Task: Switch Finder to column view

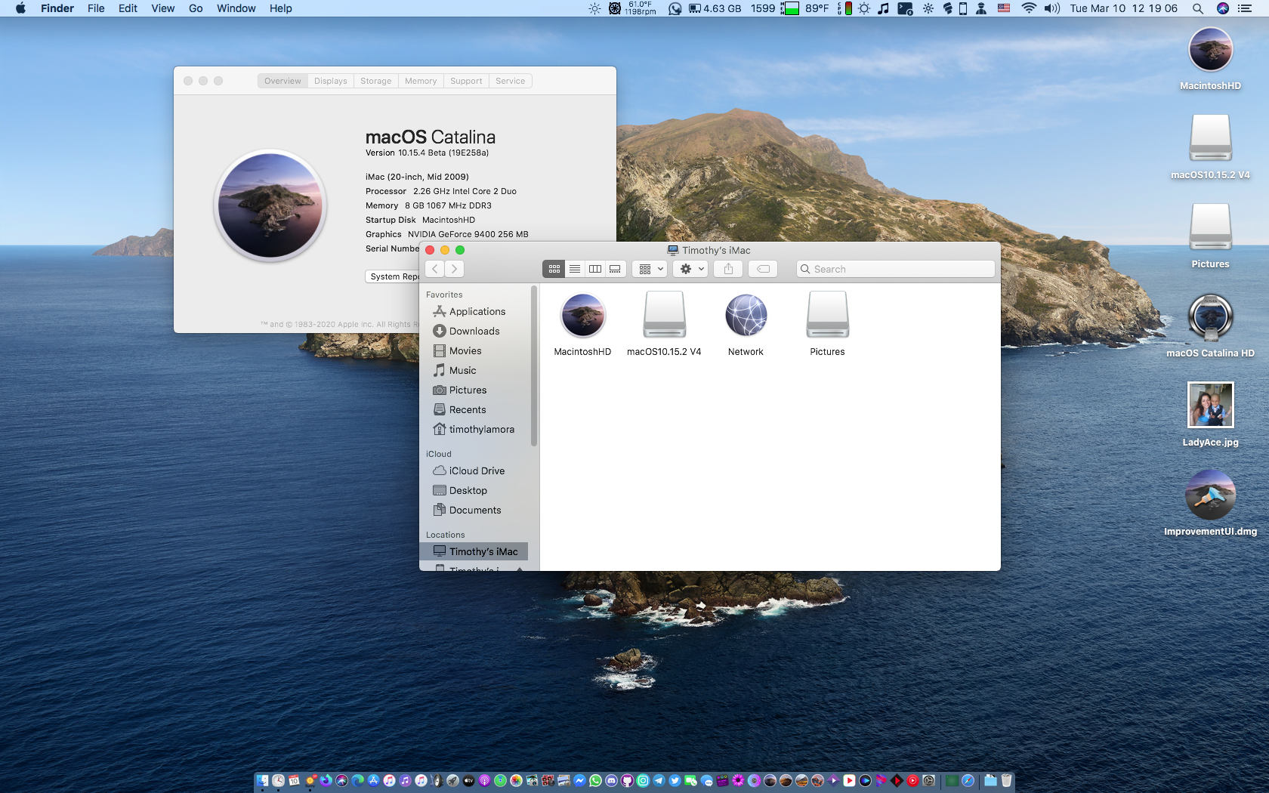Action: 595,269
